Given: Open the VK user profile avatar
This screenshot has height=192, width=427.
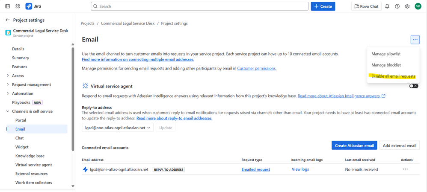Looking at the screenshot, I should coord(418,6).
